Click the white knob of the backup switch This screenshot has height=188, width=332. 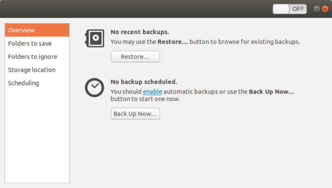[281, 9]
